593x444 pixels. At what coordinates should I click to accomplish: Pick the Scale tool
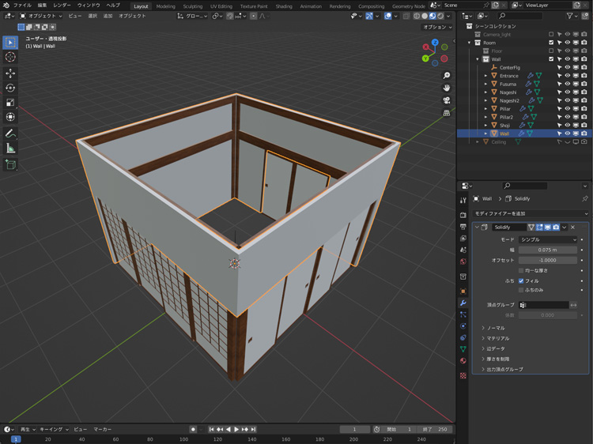[x=10, y=103]
